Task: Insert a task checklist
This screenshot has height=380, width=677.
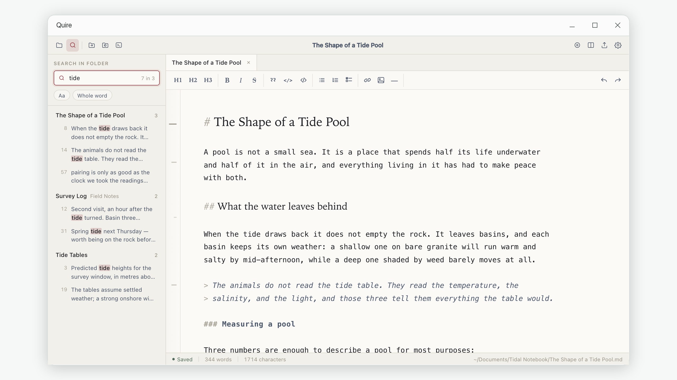Action: [349, 80]
